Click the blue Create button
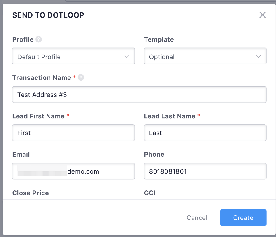This screenshot has height=237, width=276. pos(243,218)
